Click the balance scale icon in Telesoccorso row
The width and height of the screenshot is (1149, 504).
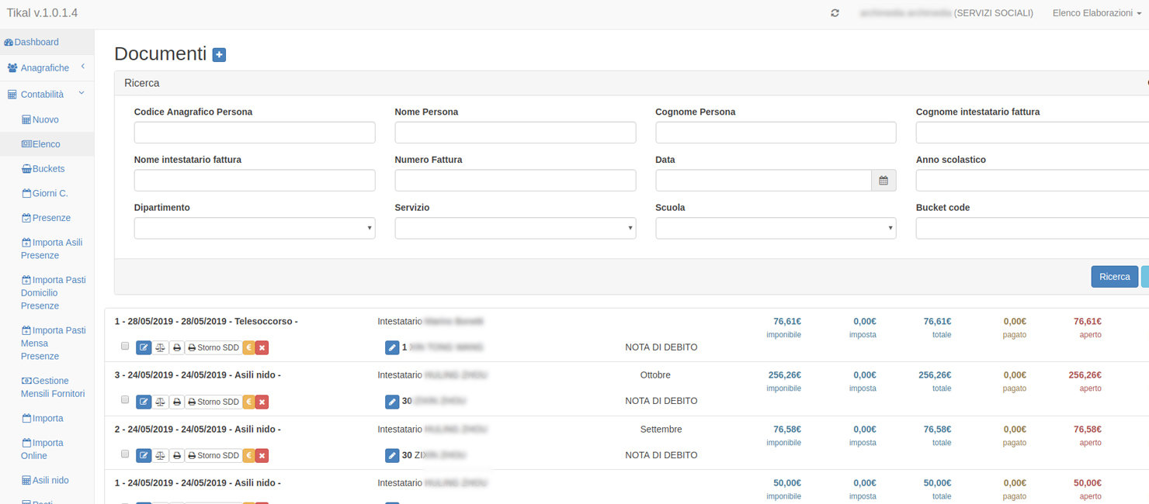pyautogui.click(x=161, y=347)
